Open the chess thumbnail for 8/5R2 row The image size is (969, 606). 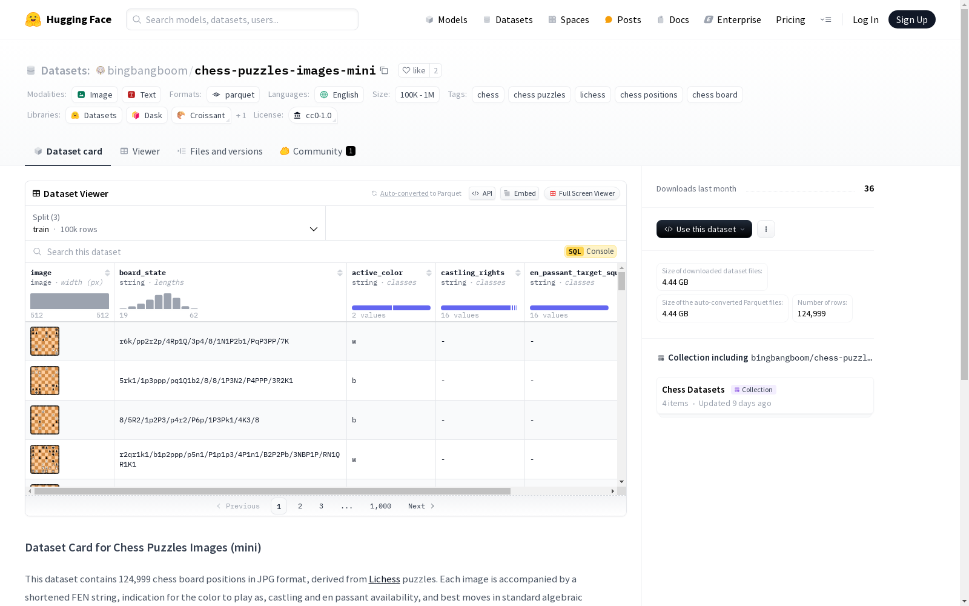click(x=45, y=420)
